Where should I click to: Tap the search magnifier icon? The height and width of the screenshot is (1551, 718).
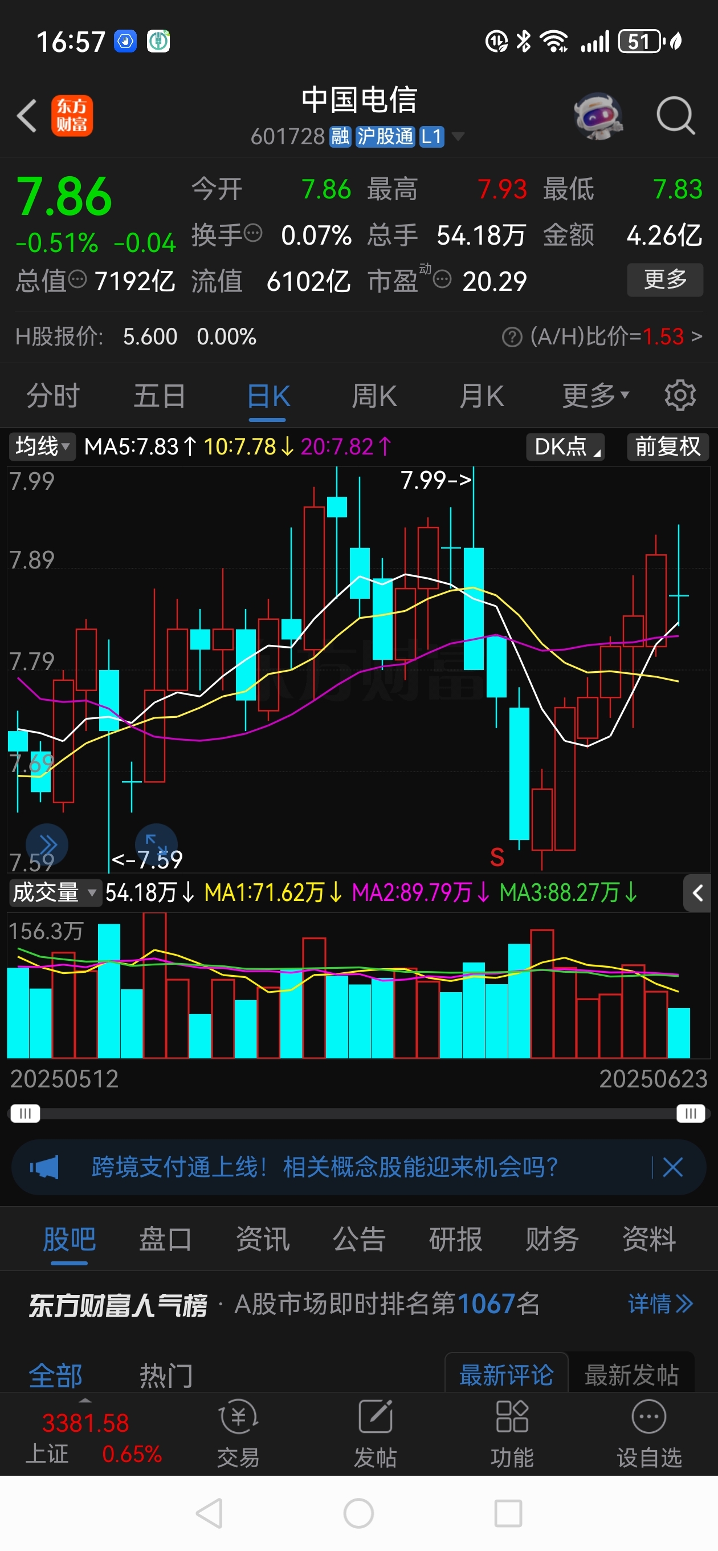coord(675,115)
